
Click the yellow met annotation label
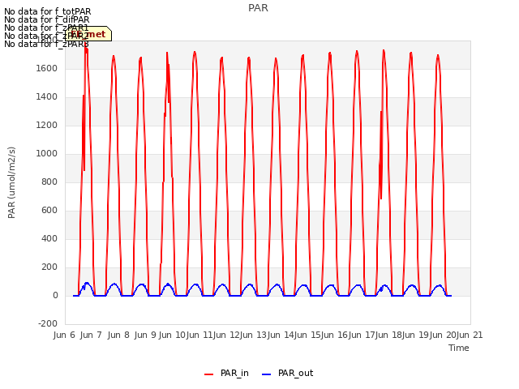click(x=88, y=34)
